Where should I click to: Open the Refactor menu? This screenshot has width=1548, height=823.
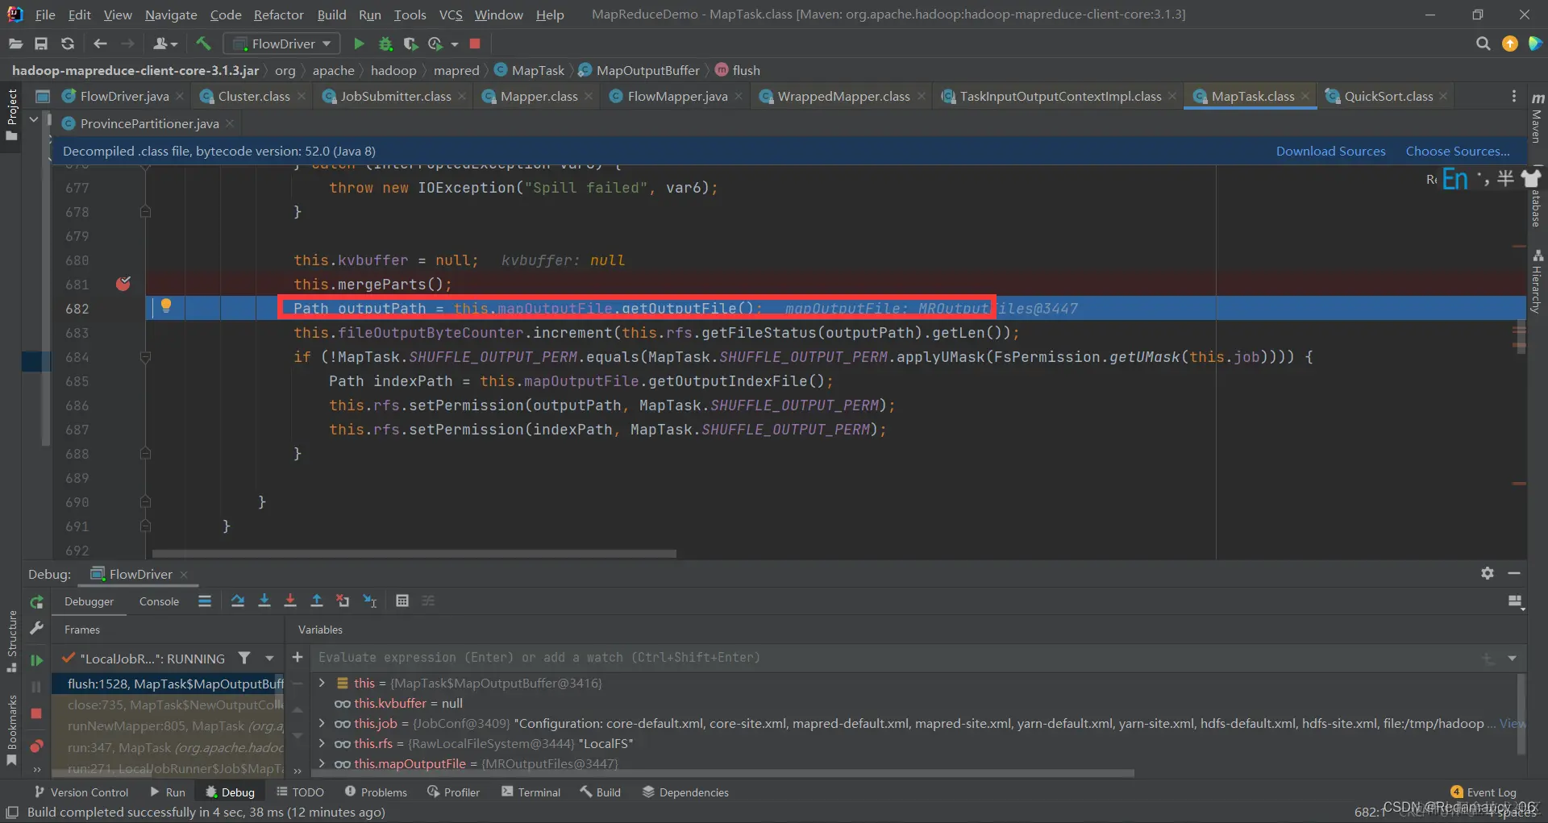click(x=278, y=15)
